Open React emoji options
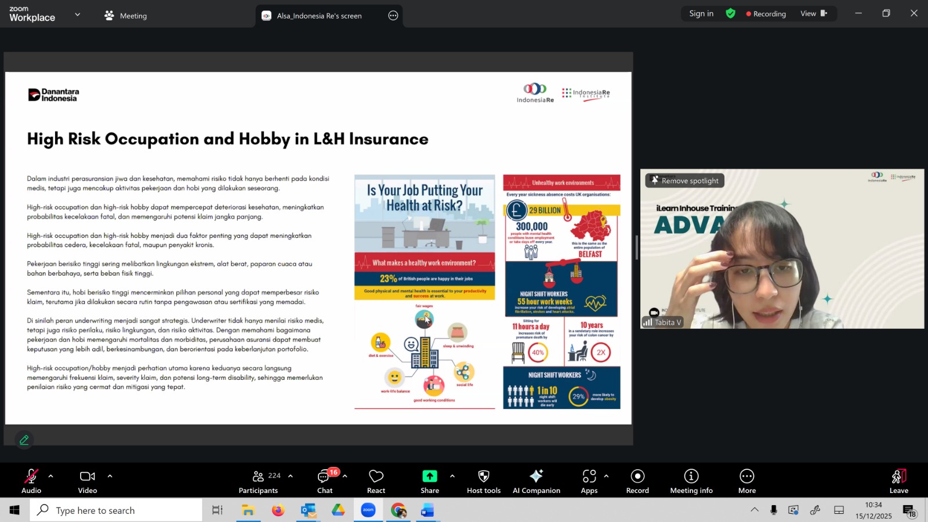The image size is (928, 522). click(x=376, y=481)
